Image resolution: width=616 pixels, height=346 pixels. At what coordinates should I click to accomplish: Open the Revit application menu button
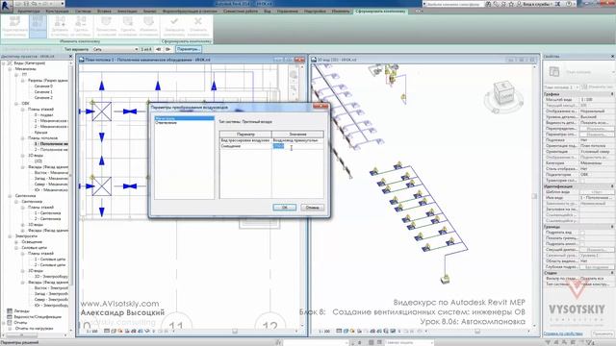click(6, 6)
